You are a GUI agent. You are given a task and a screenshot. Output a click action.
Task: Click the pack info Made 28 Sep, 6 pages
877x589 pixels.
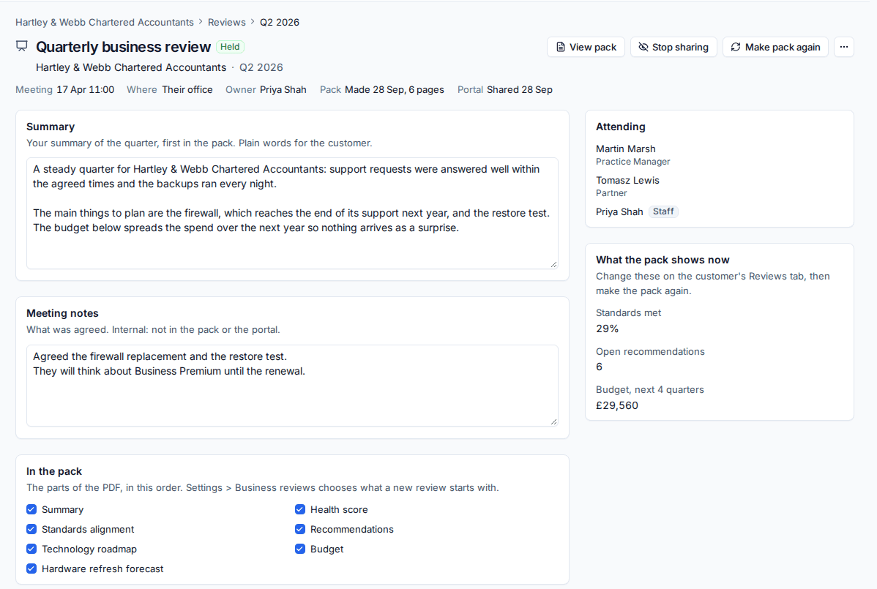coord(395,89)
